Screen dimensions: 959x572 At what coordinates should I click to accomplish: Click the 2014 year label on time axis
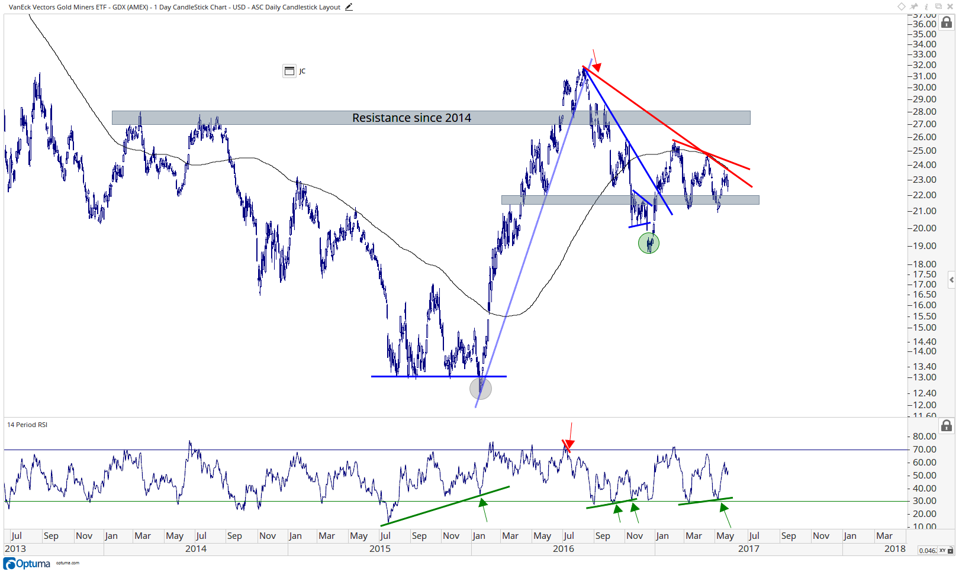pos(196,548)
